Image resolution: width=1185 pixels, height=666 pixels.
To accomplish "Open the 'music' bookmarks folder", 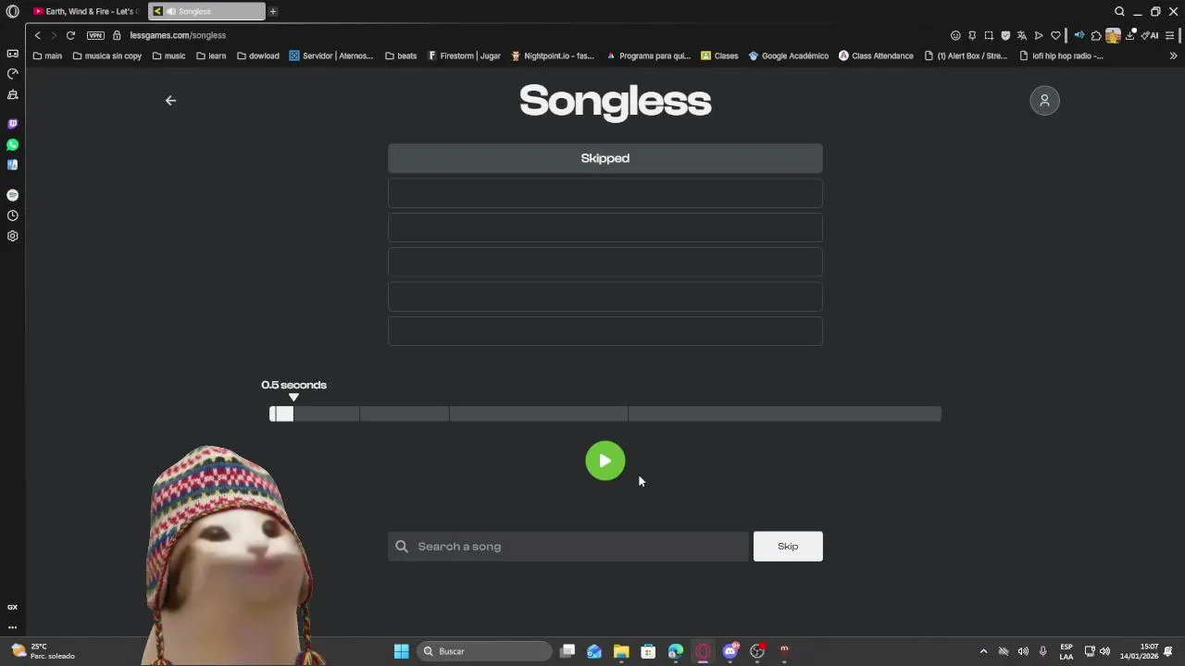I will [x=168, y=55].
